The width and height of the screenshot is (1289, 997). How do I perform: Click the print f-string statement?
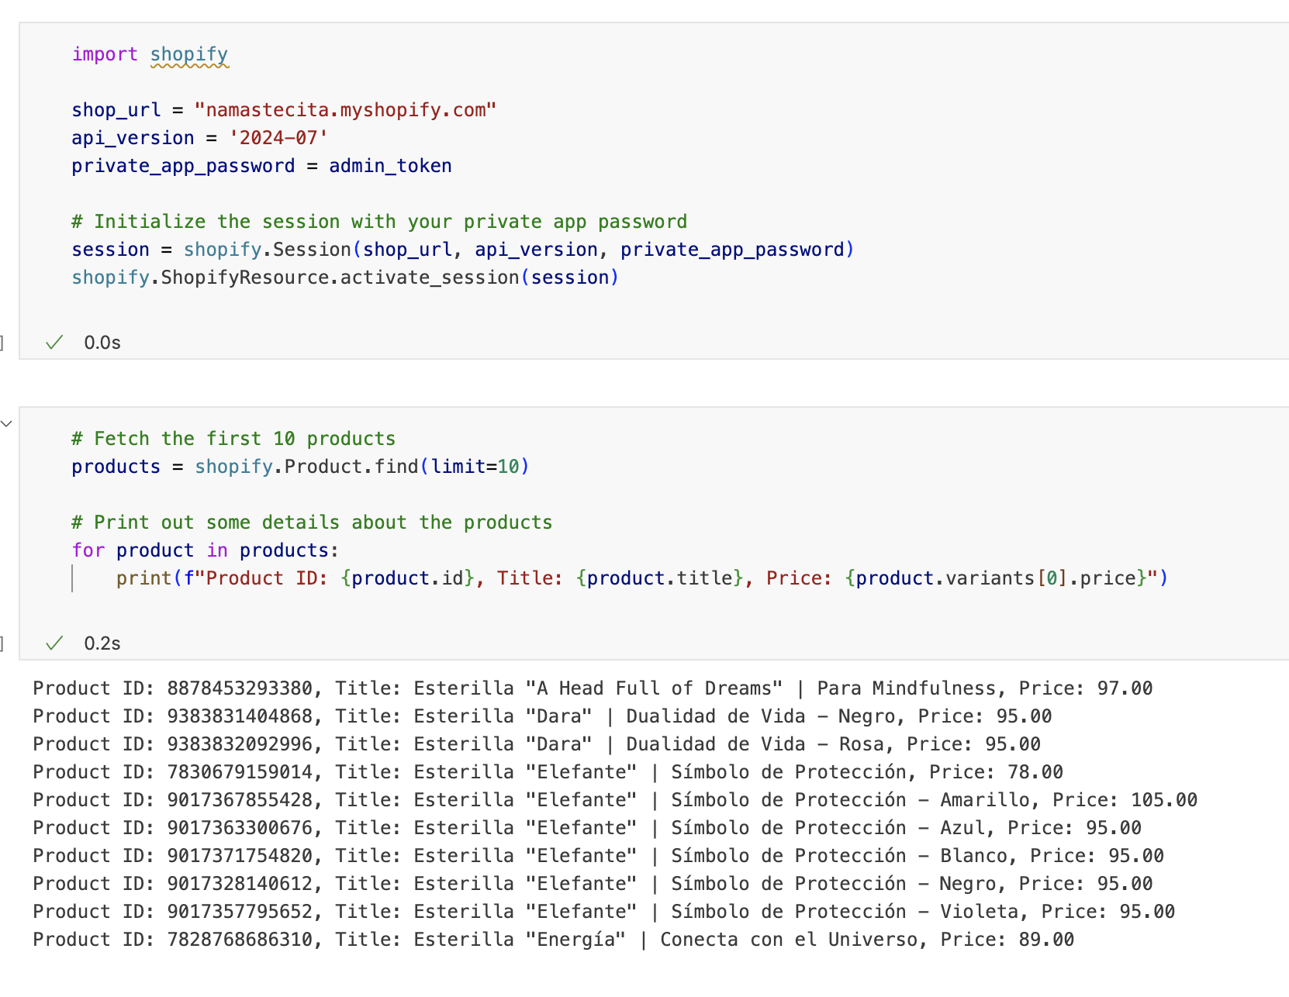tap(642, 578)
